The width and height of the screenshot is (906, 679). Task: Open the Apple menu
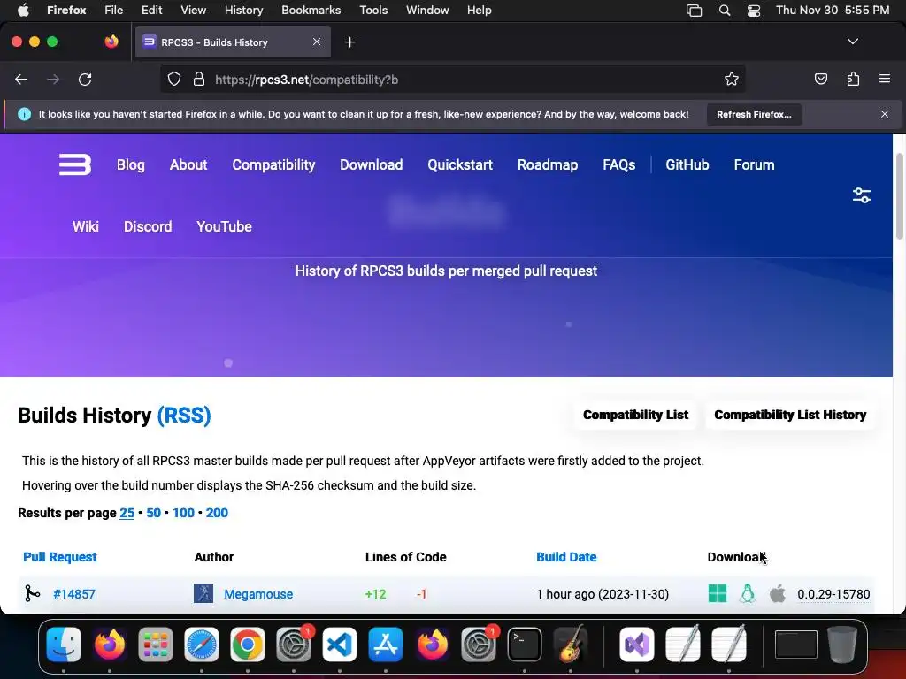click(23, 10)
